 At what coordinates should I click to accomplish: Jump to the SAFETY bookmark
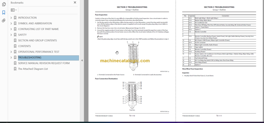pyautogui.click(x=22, y=35)
